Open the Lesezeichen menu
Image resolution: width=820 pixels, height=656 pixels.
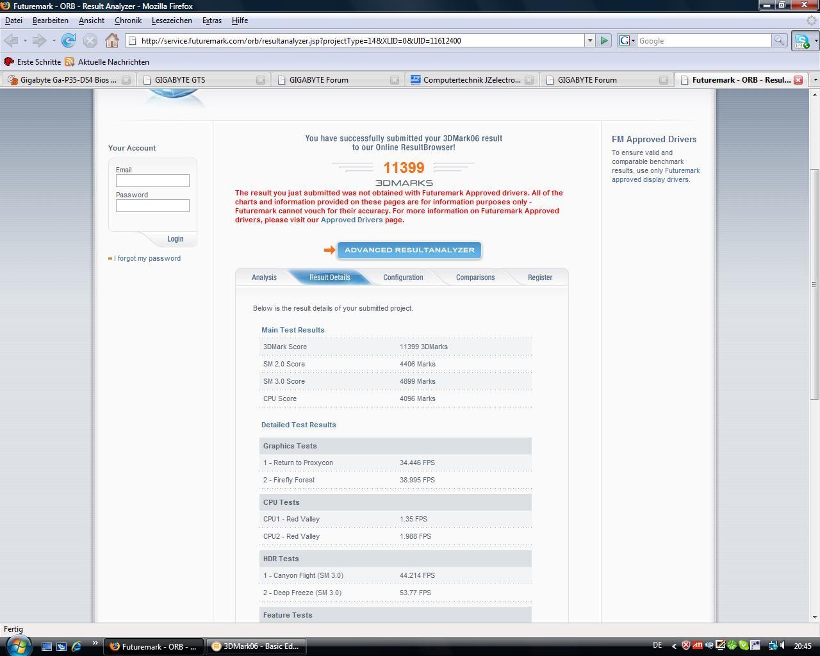(172, 20)
